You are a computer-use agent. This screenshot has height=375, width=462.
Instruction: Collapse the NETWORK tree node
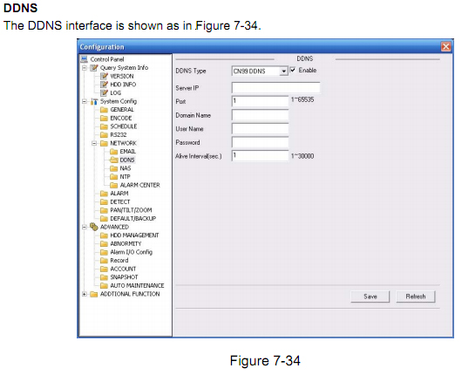(x=94, y=143)
